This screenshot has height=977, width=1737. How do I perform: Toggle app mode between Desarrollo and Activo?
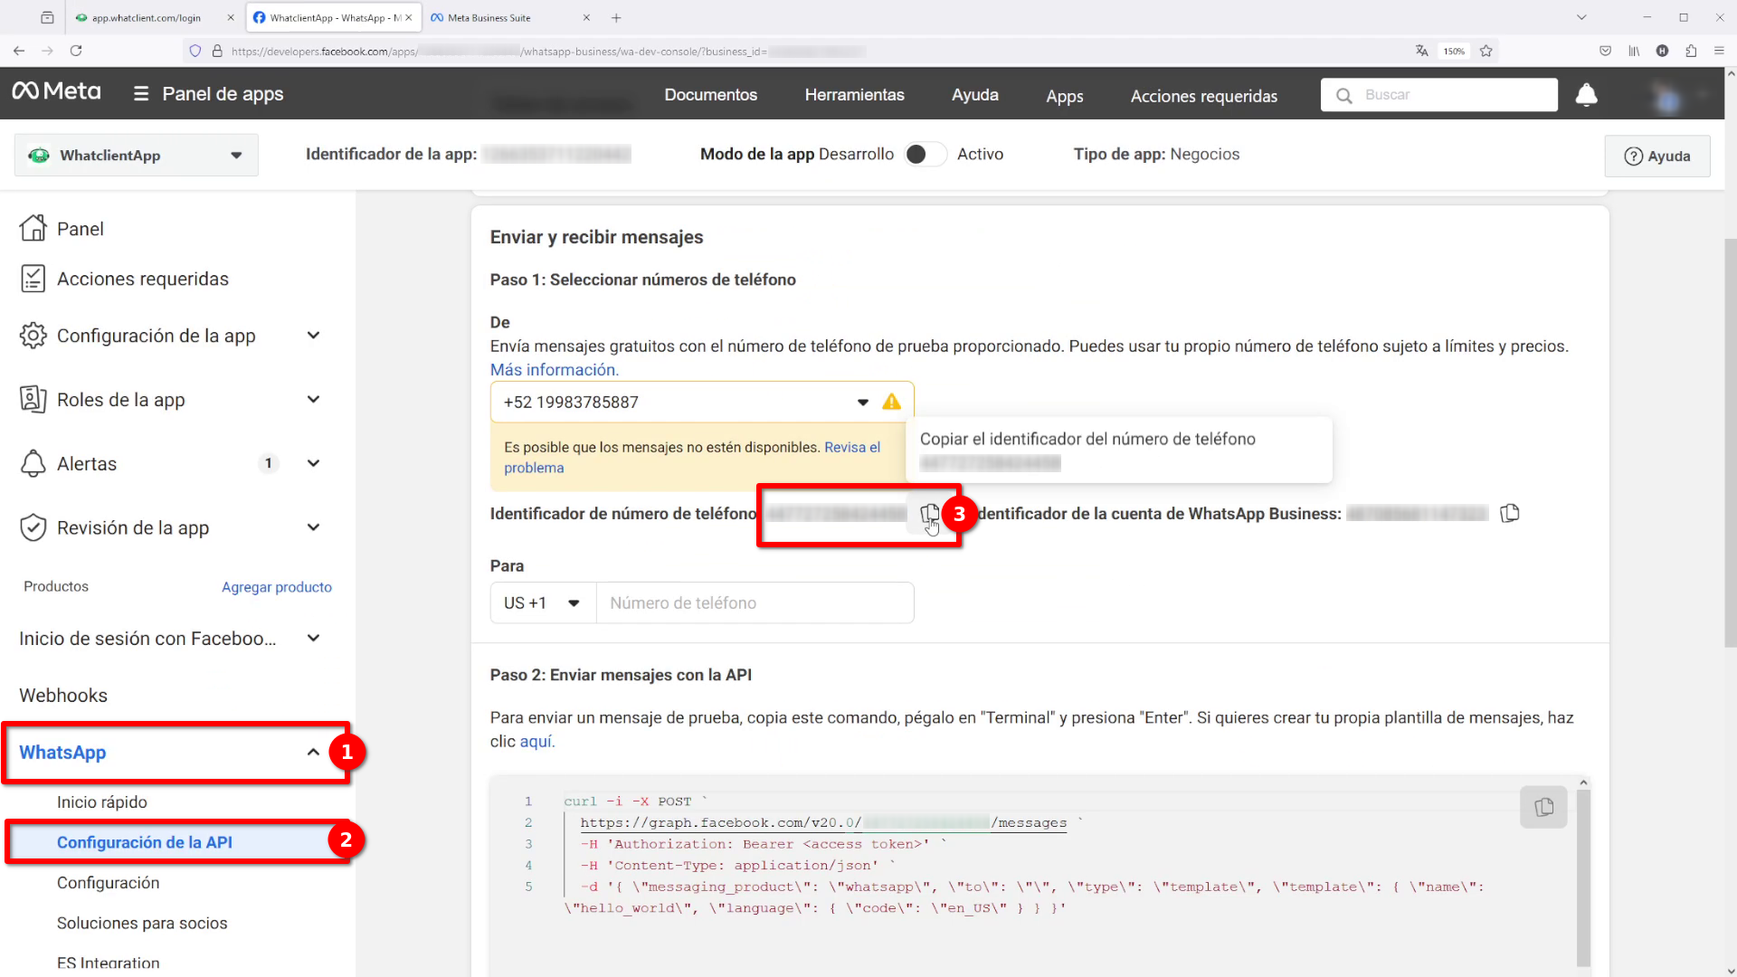click(925, 155)
